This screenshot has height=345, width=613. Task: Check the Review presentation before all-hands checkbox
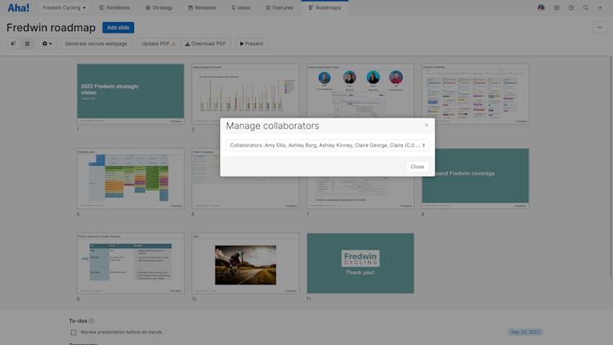point(74,333)
